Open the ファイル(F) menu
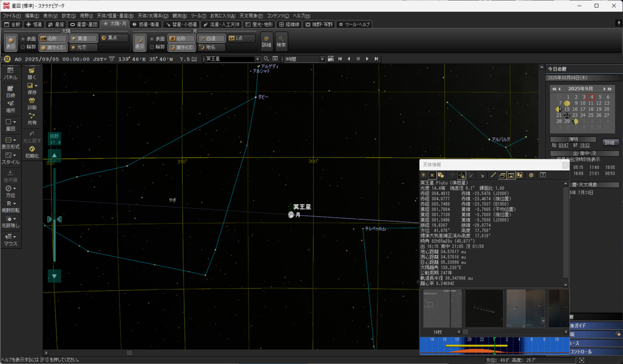Image resolution: width=623 pixels, height=364 pixels. point(11,16)
